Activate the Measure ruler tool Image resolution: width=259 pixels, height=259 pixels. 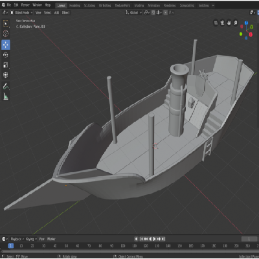click(x=6, y=96)
